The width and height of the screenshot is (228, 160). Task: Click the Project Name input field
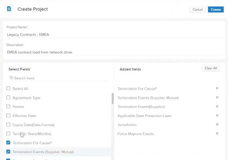[x=114, y=35]
